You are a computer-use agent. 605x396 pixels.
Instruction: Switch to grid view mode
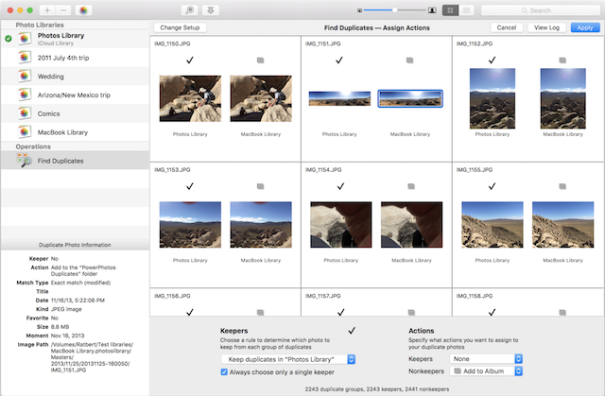click(x=450, y=9)
